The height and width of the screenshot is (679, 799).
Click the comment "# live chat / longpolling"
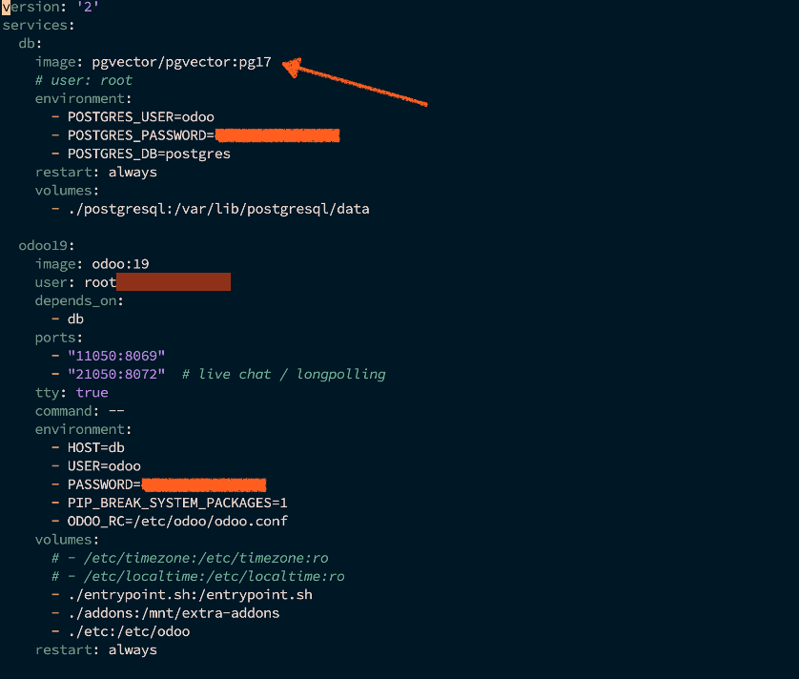click(284, 374)
